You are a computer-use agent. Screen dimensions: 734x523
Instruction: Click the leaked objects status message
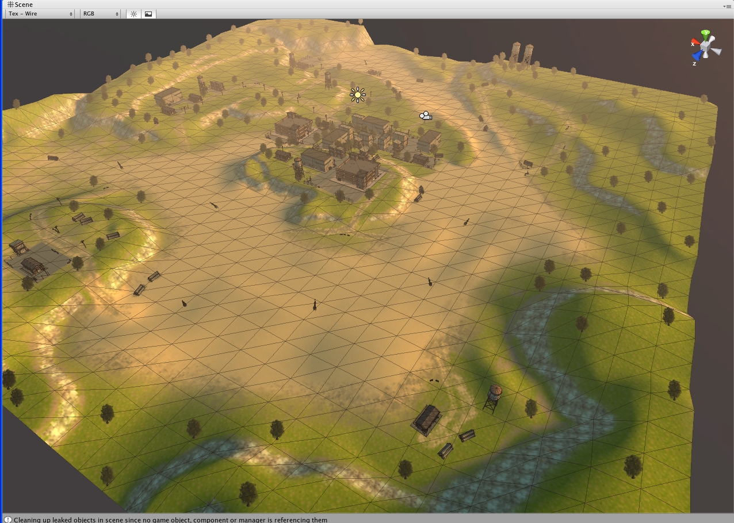coord(170,520)
